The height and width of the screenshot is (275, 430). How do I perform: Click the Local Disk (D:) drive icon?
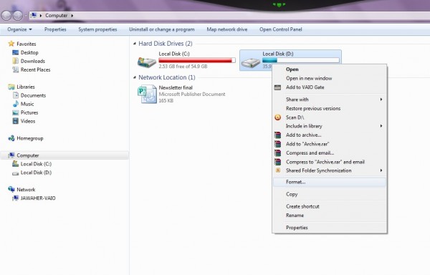pyautogui.click(x=250, y=63)
